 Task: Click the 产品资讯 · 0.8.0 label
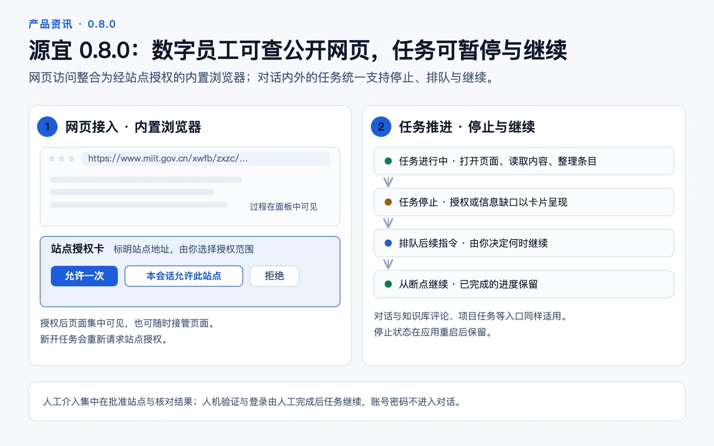click(x=72, y=24)
